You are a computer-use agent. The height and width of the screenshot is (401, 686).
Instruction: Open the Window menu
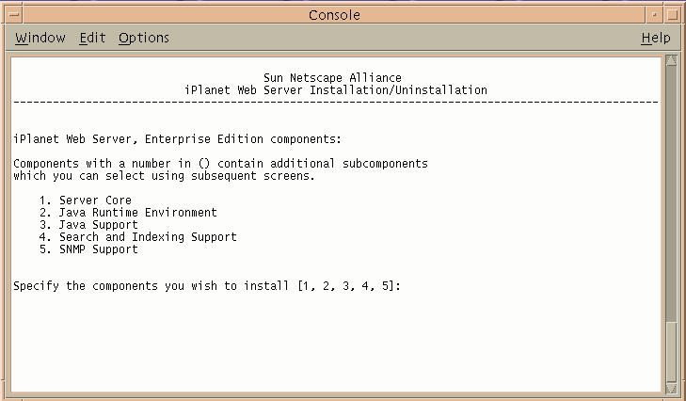coord(40,38)
